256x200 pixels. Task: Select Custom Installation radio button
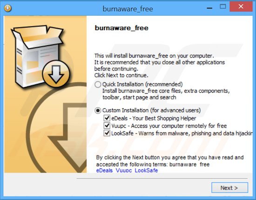tap(98, 110)
